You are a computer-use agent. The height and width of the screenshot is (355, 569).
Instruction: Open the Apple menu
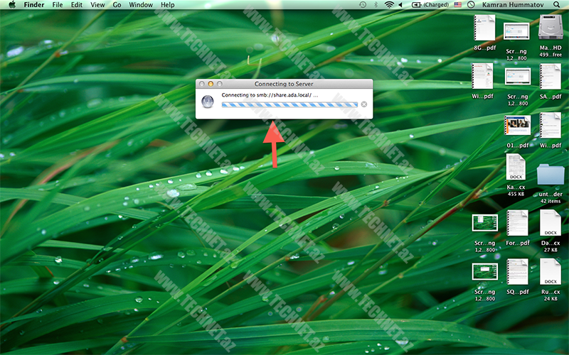(x=12, y=5)
